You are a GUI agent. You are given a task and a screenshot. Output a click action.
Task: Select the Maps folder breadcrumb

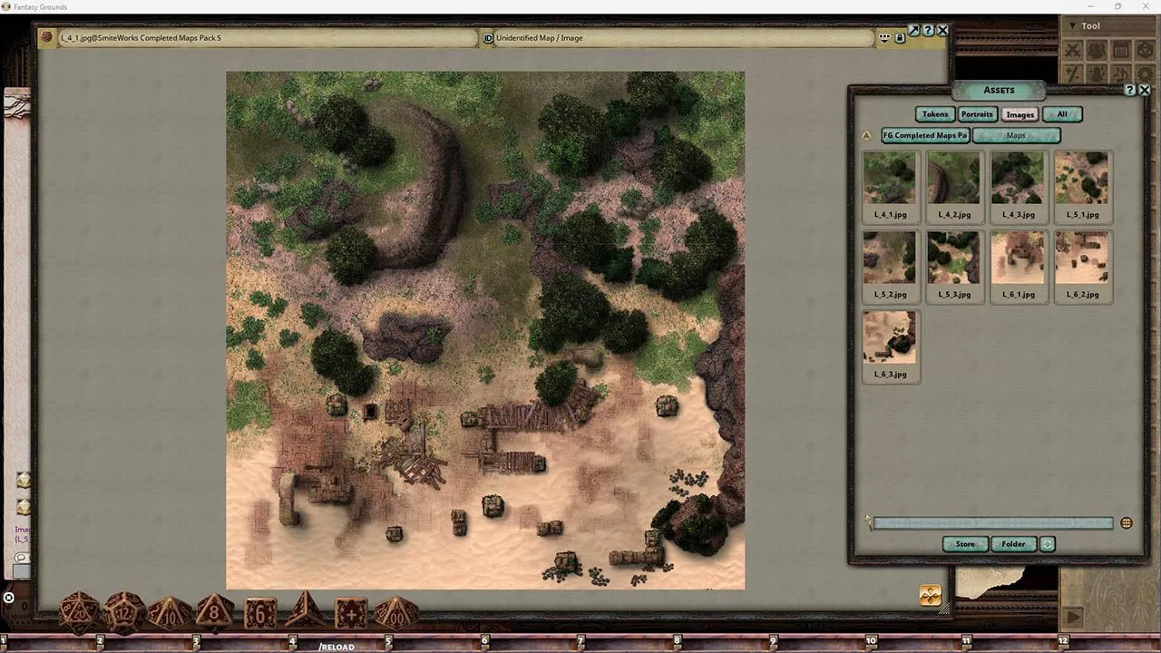1016,135
